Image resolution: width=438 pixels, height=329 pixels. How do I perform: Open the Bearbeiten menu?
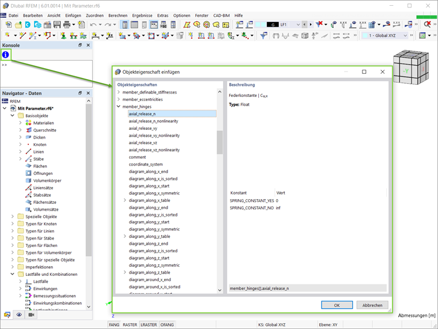[x=33, y=16]
